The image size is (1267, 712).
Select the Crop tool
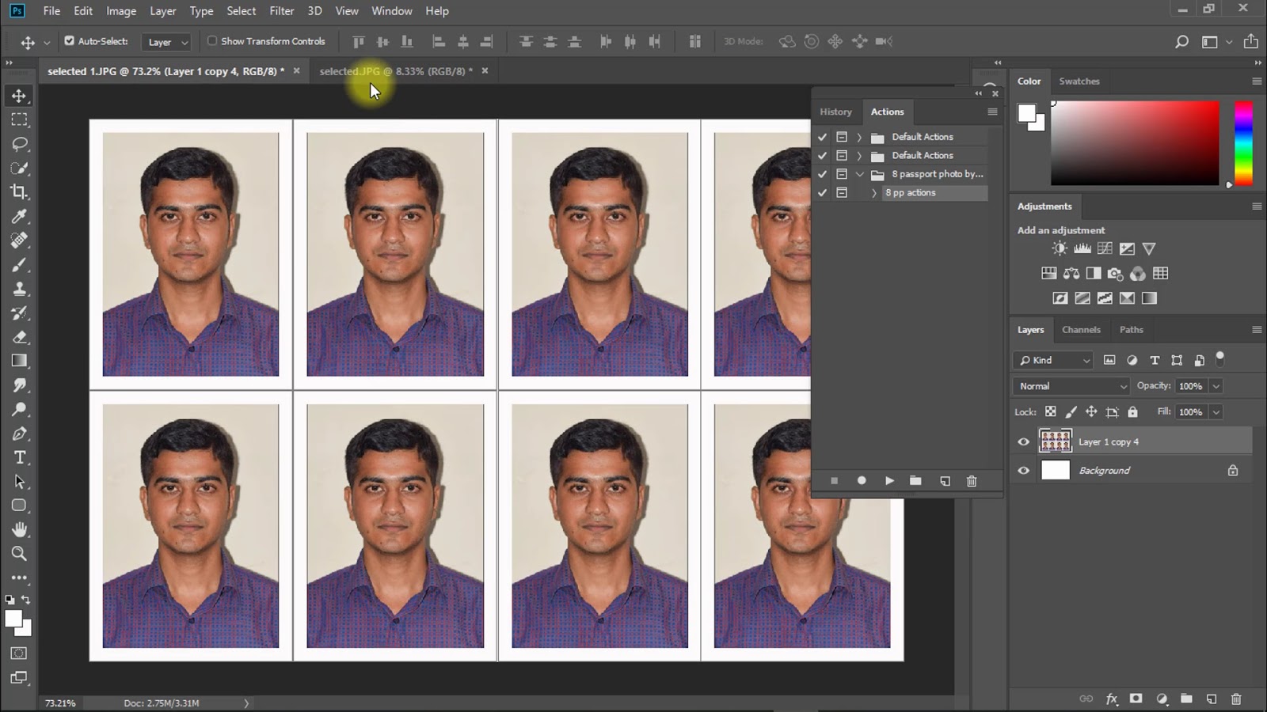point(19,192)
